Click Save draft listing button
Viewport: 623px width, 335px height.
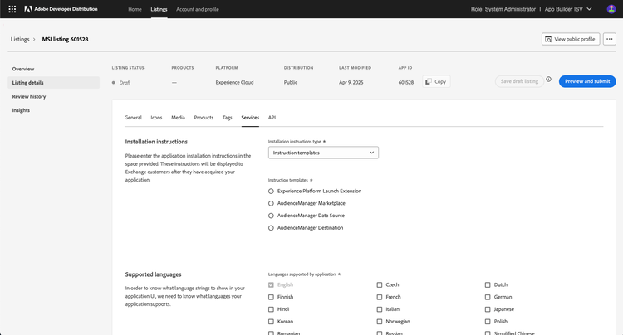(x=519, y=81)
